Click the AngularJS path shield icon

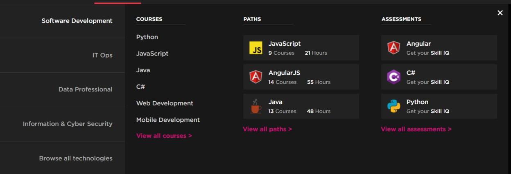point(256,77)
